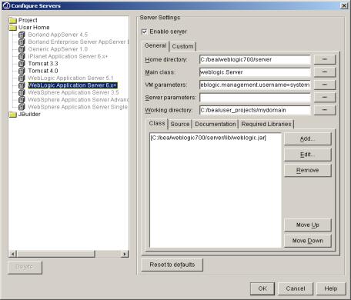Toggle the Enable server checkbox
The width and height of the screenshot is (351, 300).
[x=145, y=32]
